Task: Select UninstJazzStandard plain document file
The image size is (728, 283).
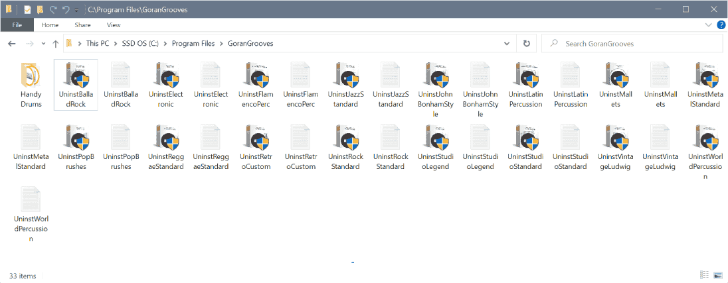Action: [x=391, y=85]
